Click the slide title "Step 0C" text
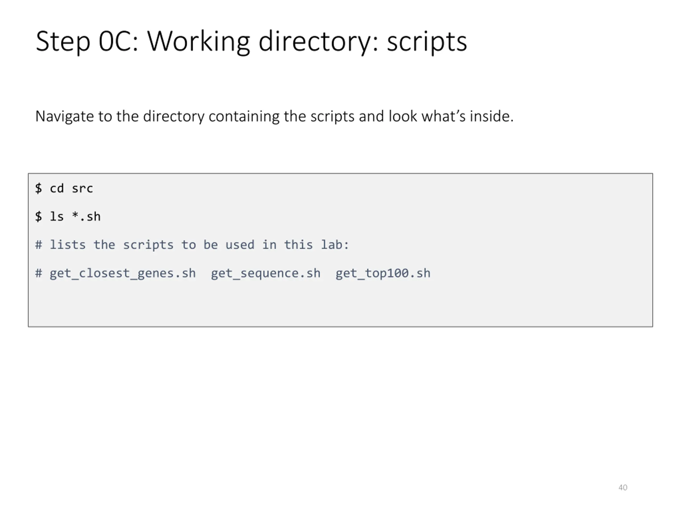This screenshot has height=511, width=681. (x=87, y=42)
